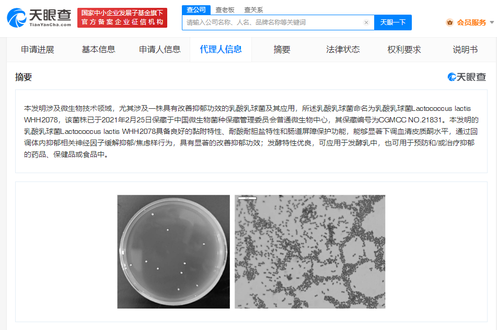The image size is (497, 330).
Task: Click the TianYanCha logo icon
Action: [17, 18]
